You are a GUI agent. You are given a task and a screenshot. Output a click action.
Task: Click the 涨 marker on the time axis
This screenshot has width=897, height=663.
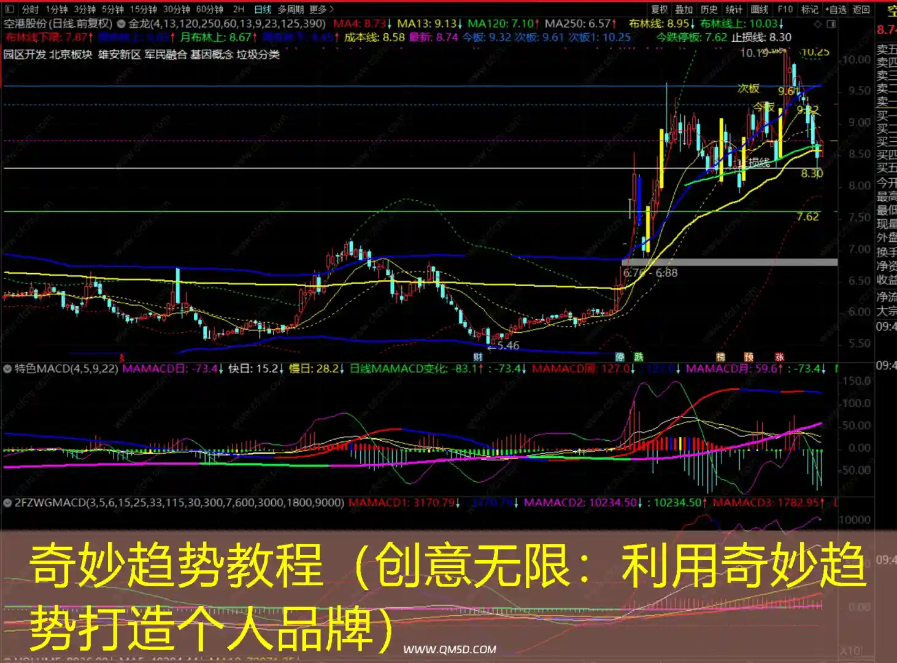point(779,357)
